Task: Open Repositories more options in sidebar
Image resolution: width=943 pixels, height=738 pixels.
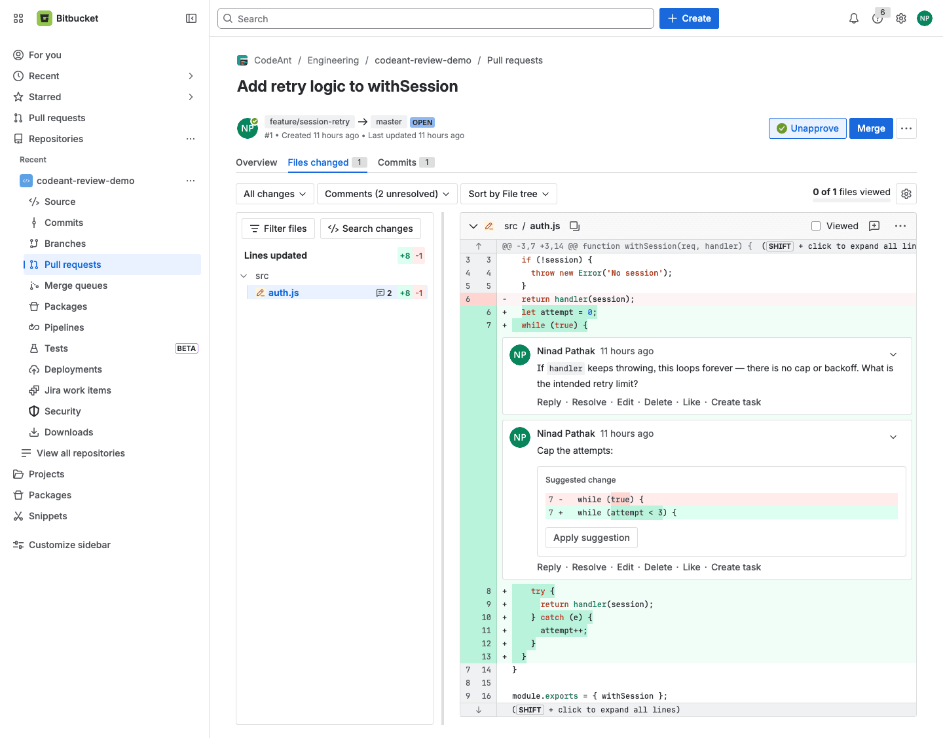Action: 191,139
